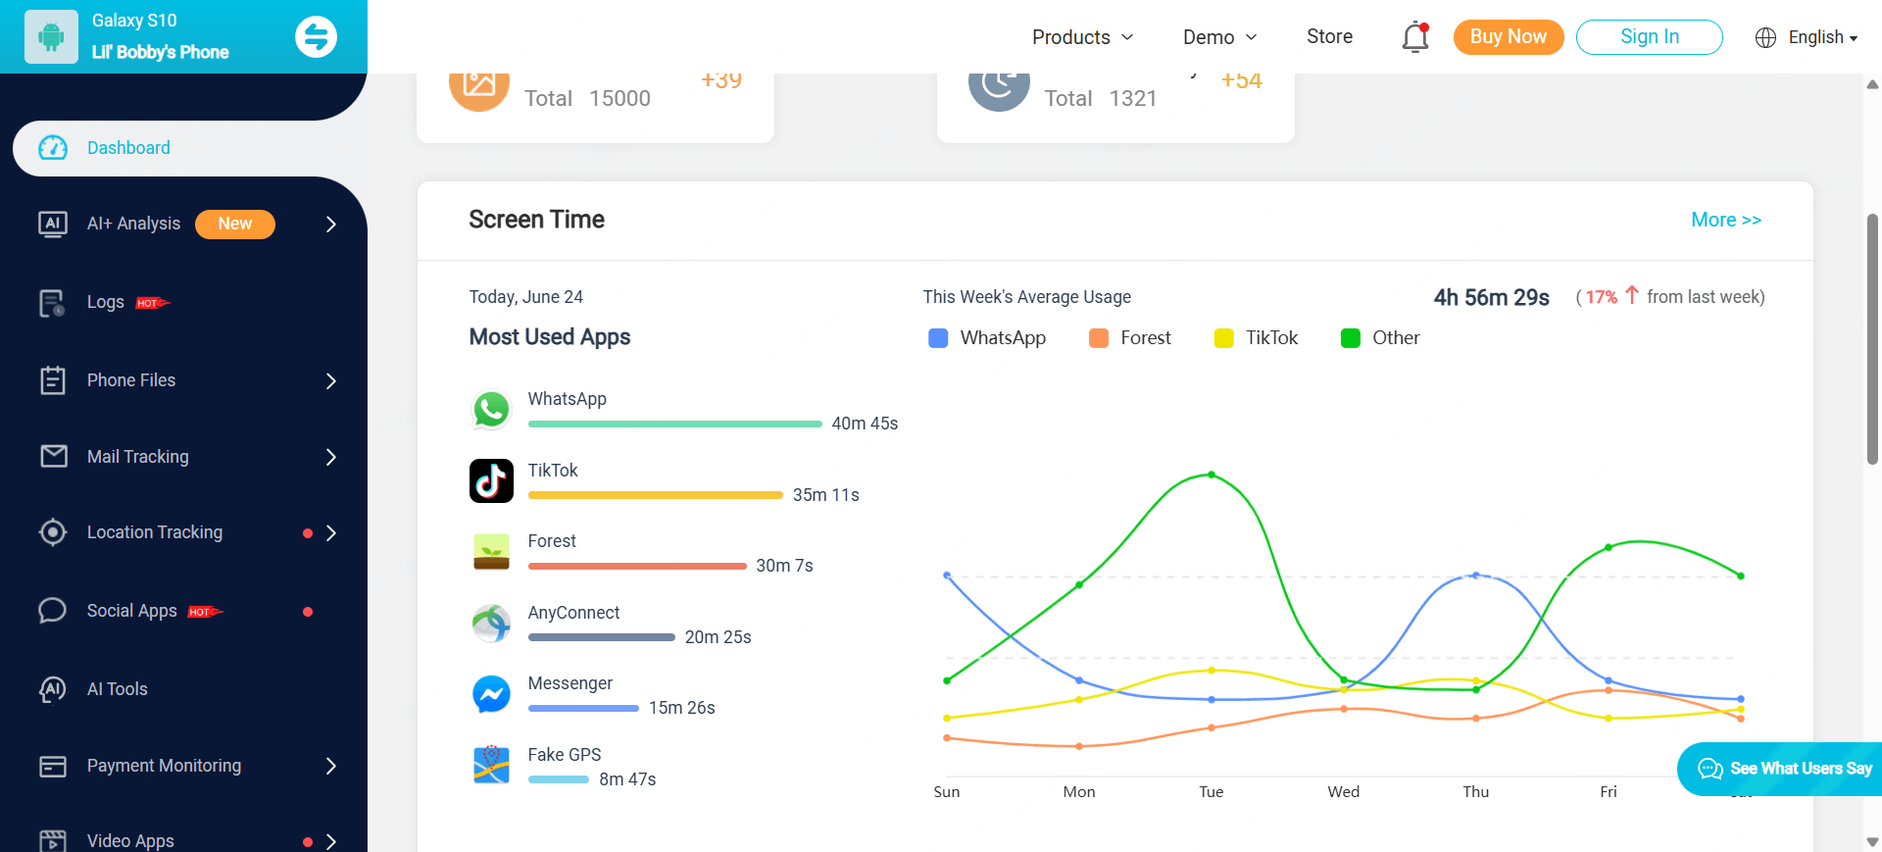Expand Video Apps submenu chevron

[x=331, y=842]
